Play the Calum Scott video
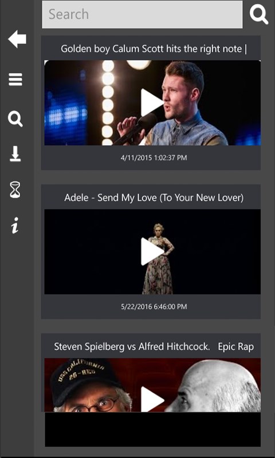The image size is (275, 458). [152, 102]
